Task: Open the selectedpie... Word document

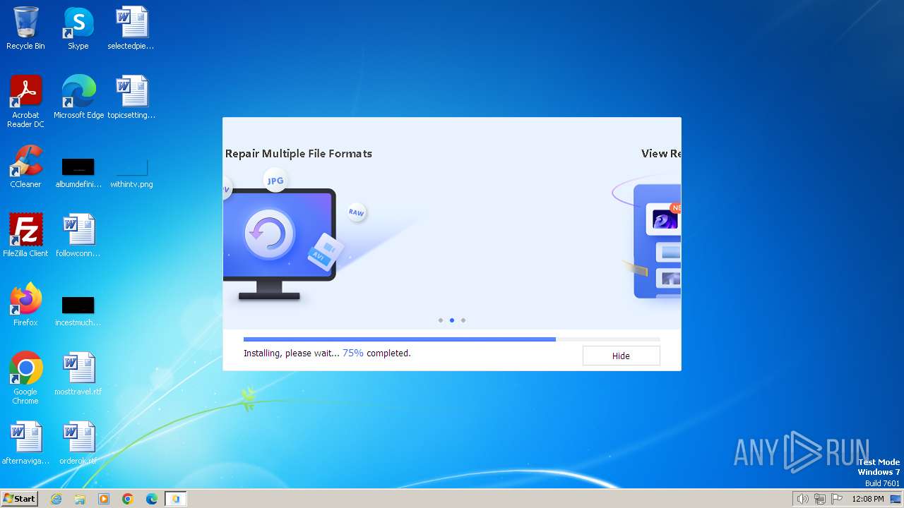Action: tap(131, 28)
